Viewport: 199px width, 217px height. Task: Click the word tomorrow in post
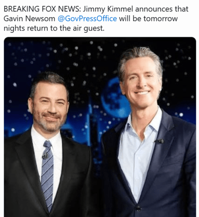point(161,19)
